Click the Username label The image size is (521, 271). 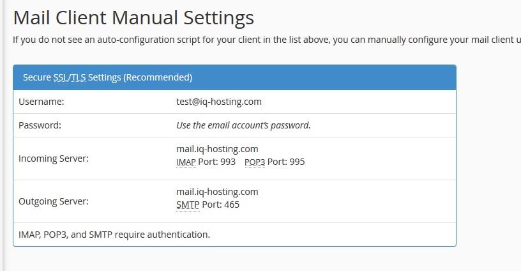(x=42, y=102)
